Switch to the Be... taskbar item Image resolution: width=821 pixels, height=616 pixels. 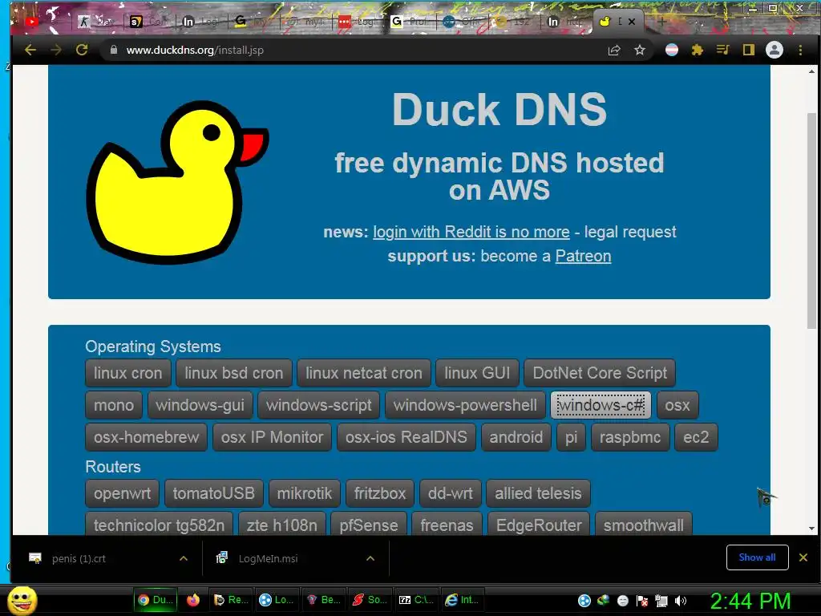pyautogui.click(x=324, y=600)
